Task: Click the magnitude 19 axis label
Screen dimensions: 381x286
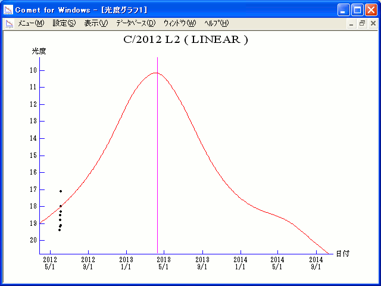Action: pyautogui.click(x=33, y=223)
